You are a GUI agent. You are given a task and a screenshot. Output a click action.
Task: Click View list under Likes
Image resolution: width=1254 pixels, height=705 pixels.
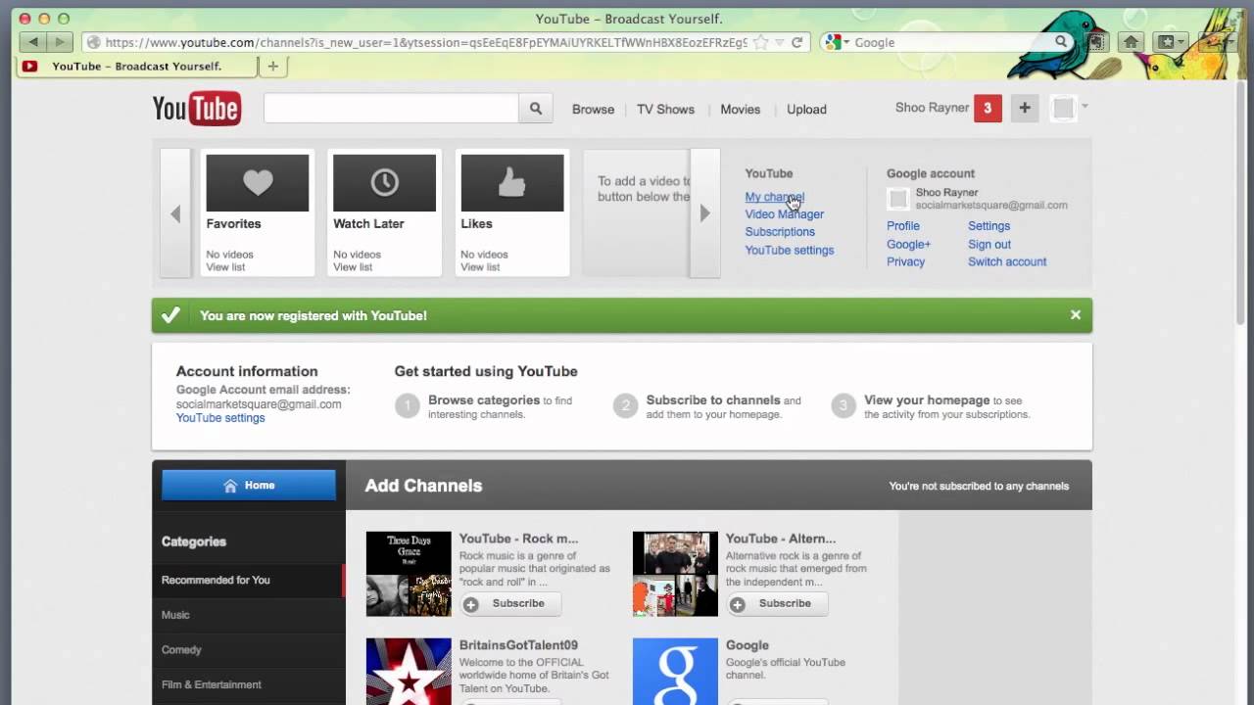(x=480, y=267)
